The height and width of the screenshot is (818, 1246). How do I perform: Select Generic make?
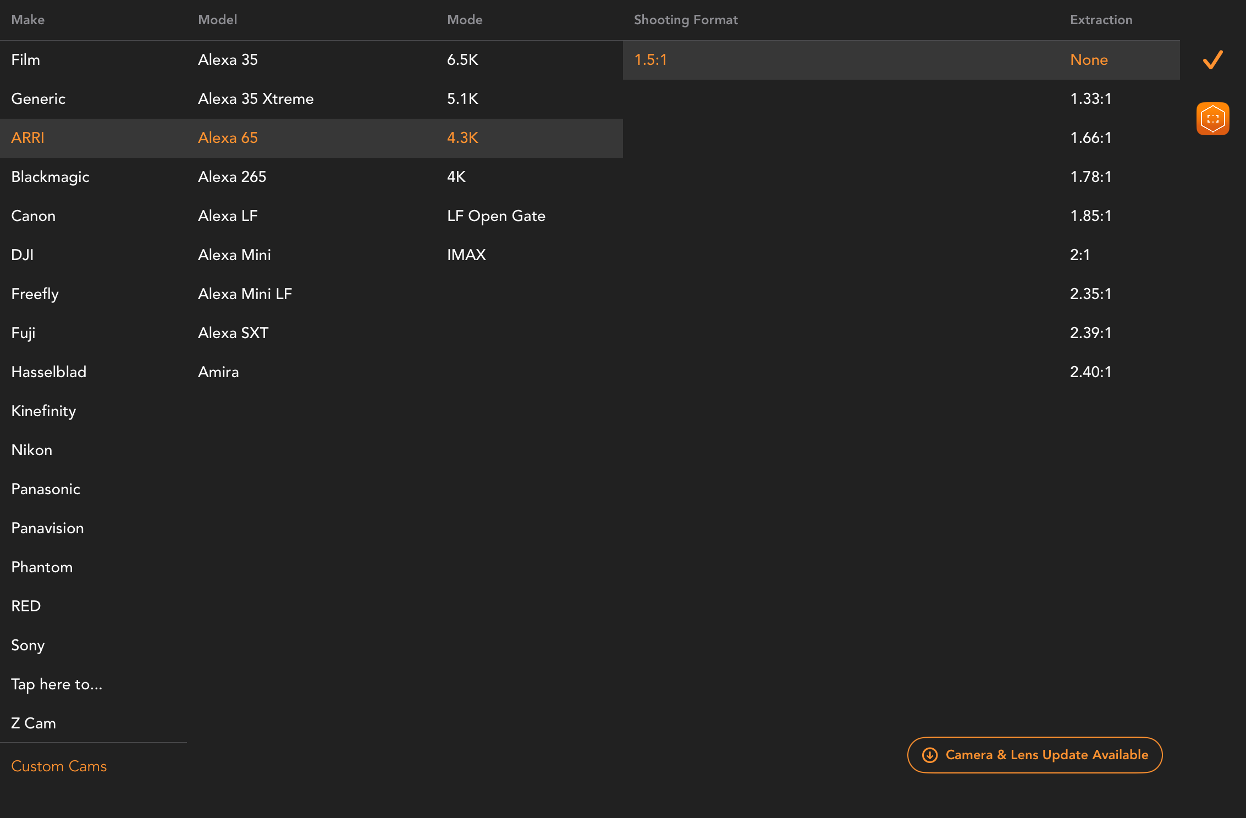[x=93, y=99]
